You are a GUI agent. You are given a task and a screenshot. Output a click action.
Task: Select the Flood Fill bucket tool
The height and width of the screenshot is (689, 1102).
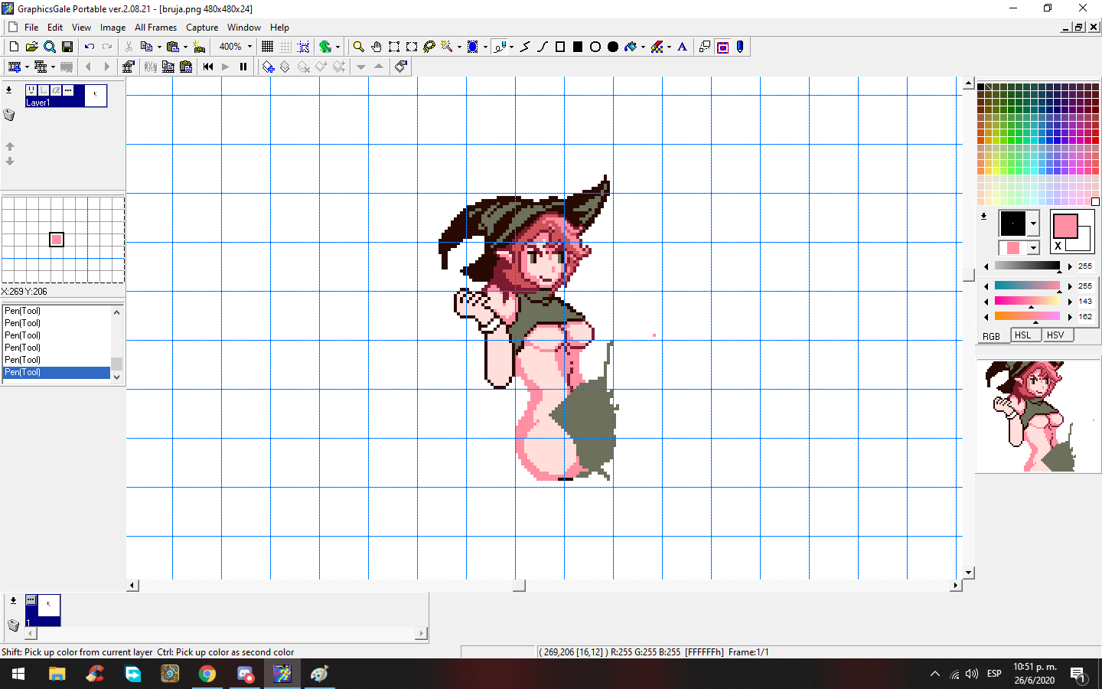point(631,47)
